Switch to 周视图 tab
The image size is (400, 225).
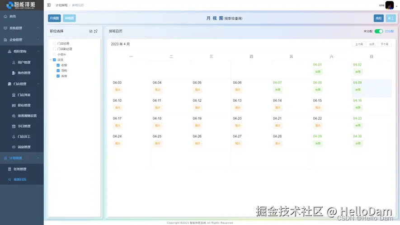pos(69,18)
